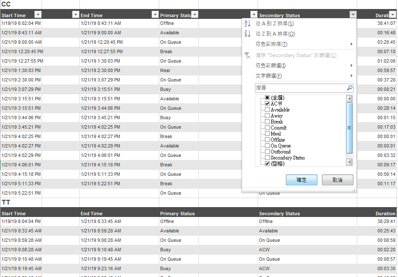This screenshot has height=277, width=398.
Task: Check the Secondary Status filter checkbox
Action: [x=267, y=158]
